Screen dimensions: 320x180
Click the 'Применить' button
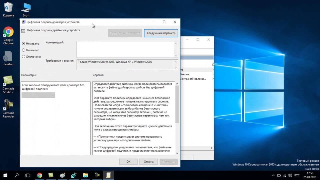coord(169,161)
